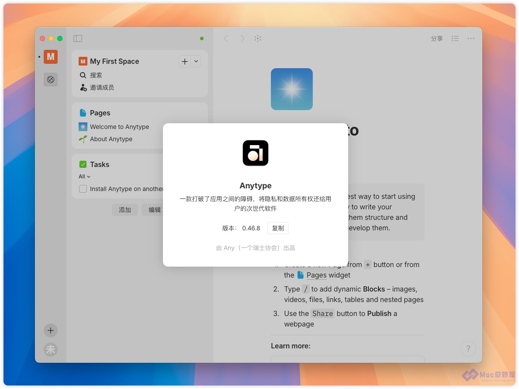Toggle the sidebar panel icon
This screenshot has width=519, height=389.
pos(78,38)
